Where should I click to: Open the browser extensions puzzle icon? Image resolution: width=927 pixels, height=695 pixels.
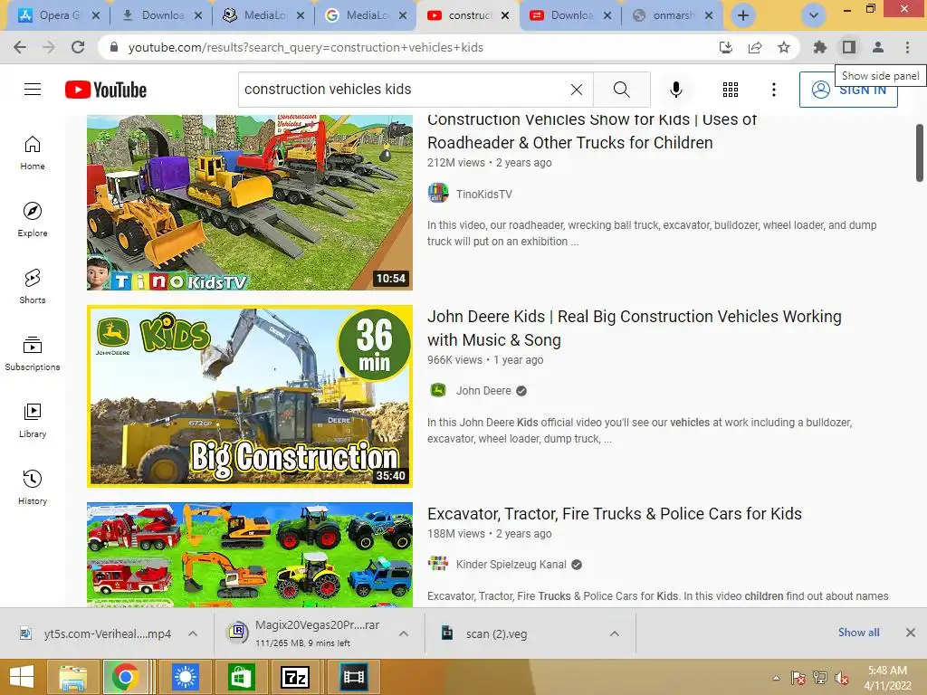coord(819,47)
